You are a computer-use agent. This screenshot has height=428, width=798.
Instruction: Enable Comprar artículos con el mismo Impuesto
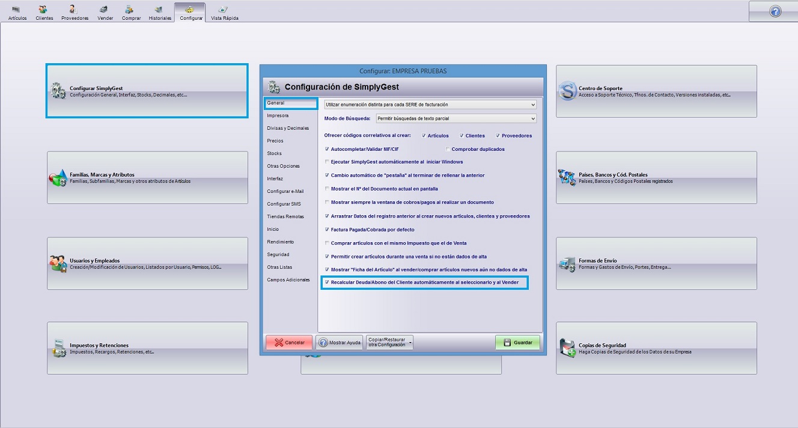point(327,243)
